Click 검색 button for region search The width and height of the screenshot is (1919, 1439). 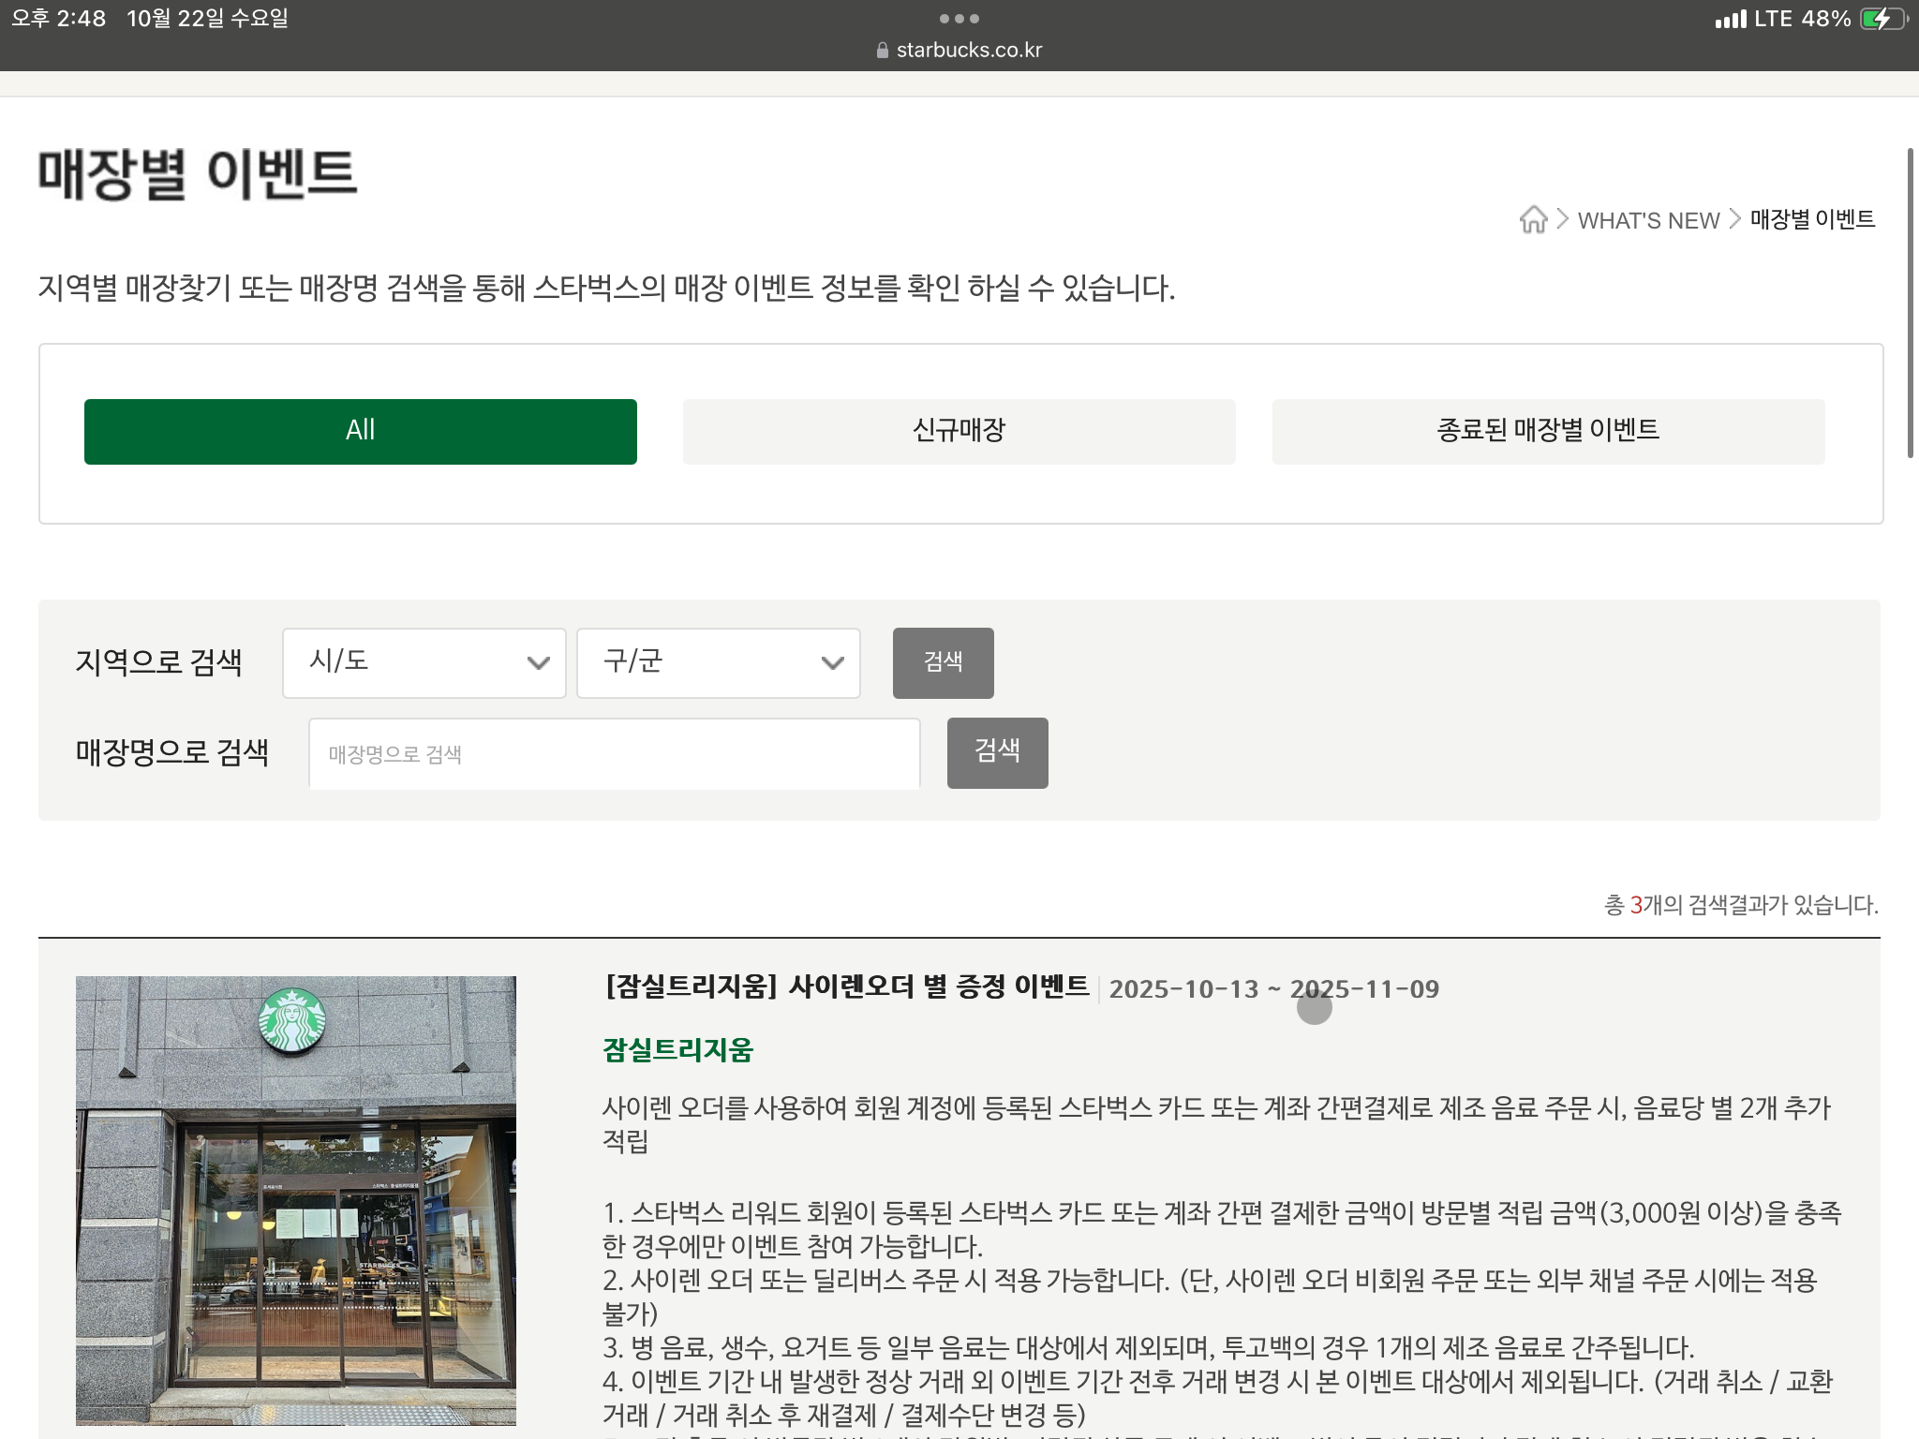943,662
